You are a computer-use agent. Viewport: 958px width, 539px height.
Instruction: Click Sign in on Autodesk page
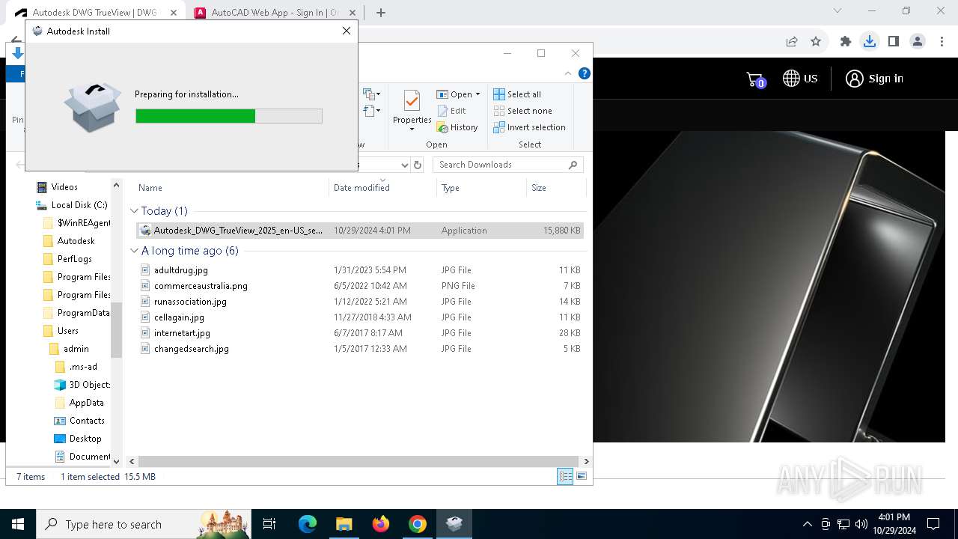coord(874,79)
